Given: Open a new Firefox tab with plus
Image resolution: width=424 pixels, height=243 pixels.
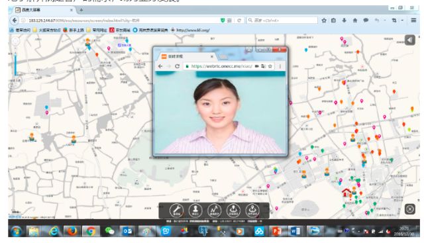Looking at the screenshot, I should (x=81, y=11).
